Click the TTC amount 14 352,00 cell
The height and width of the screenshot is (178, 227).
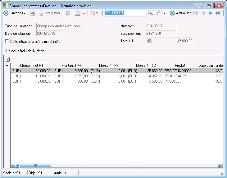click(155, 76)
